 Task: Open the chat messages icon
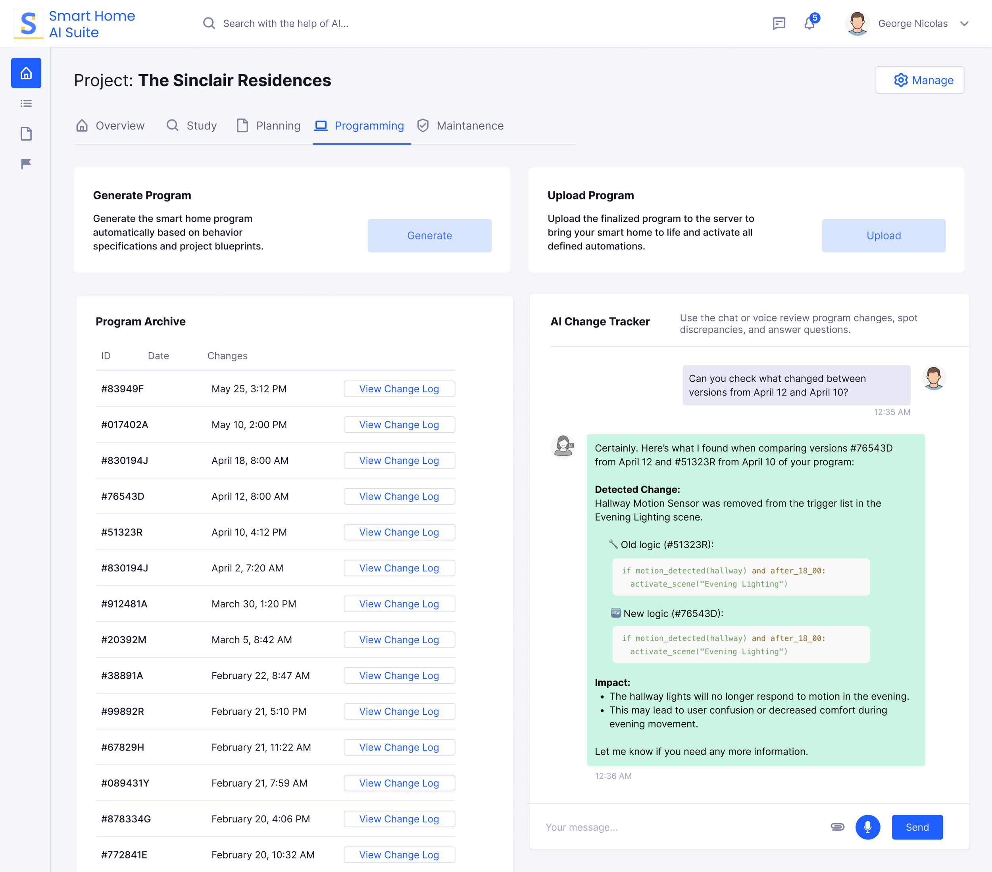click(779, 23)
